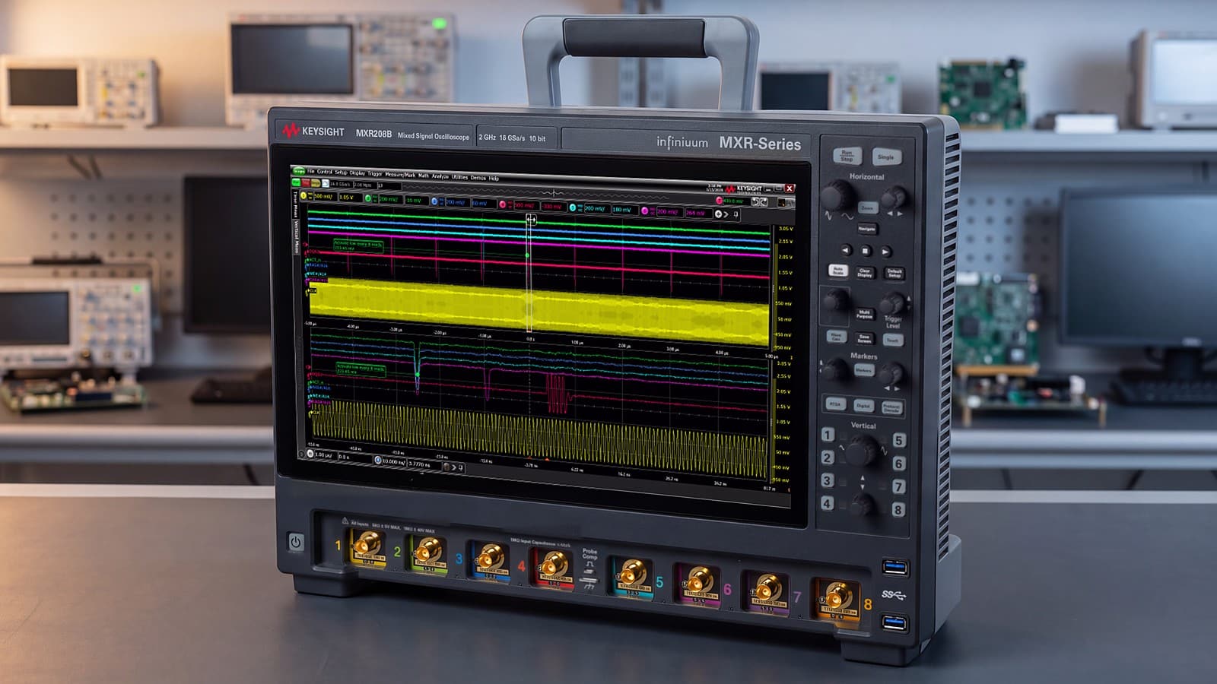Push the navigation play-backward arrow button
Viewport: 1217px width, 684px height.
click(846, 251)
